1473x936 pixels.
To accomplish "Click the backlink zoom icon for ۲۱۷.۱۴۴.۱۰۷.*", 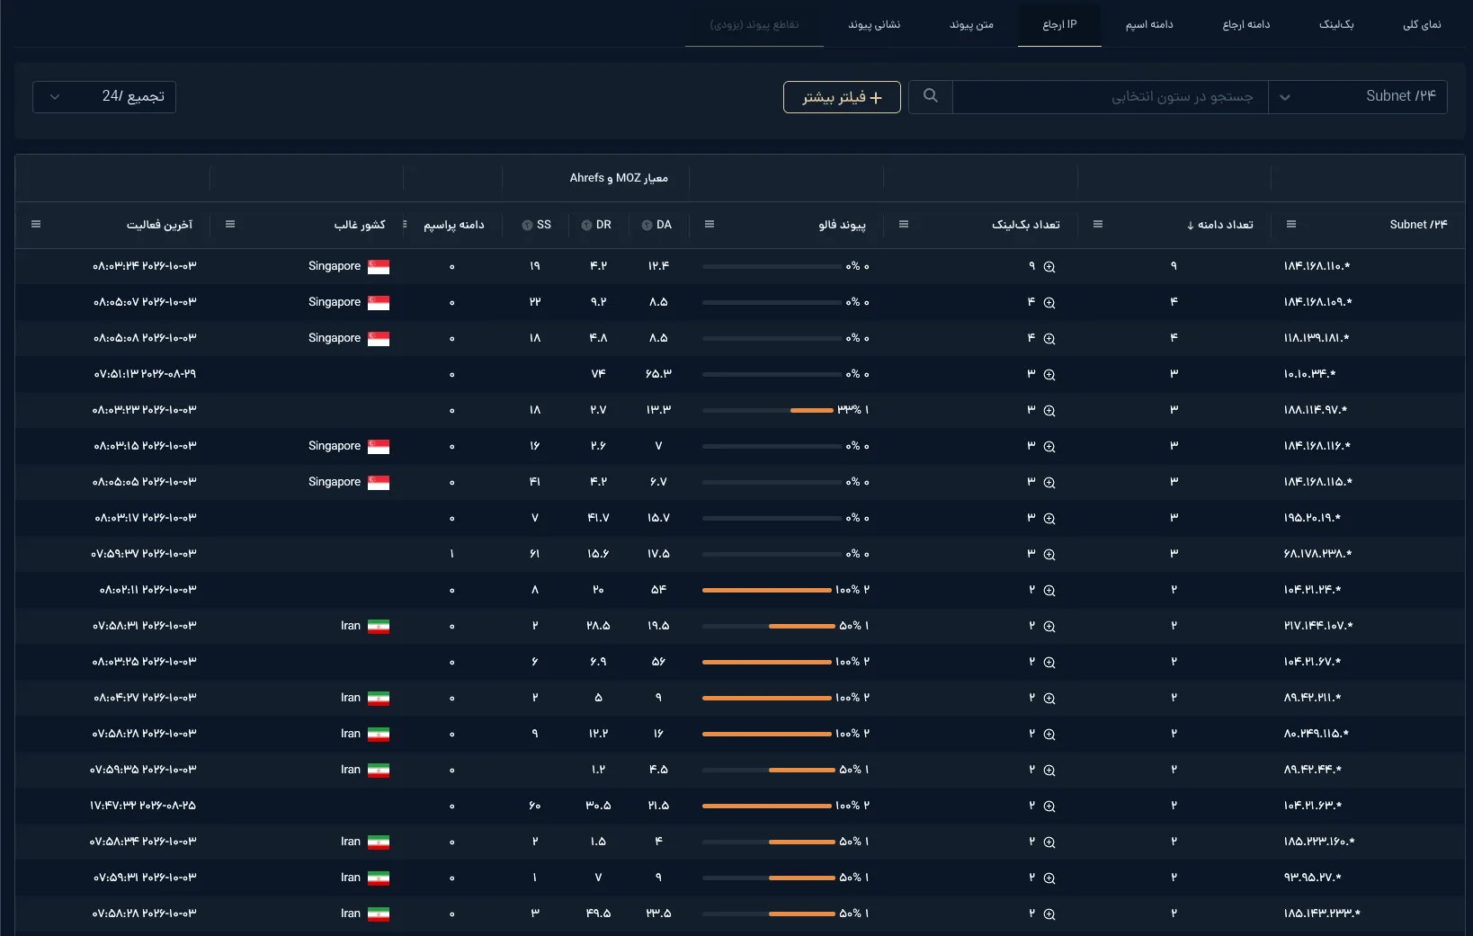I will (1049, 627).
